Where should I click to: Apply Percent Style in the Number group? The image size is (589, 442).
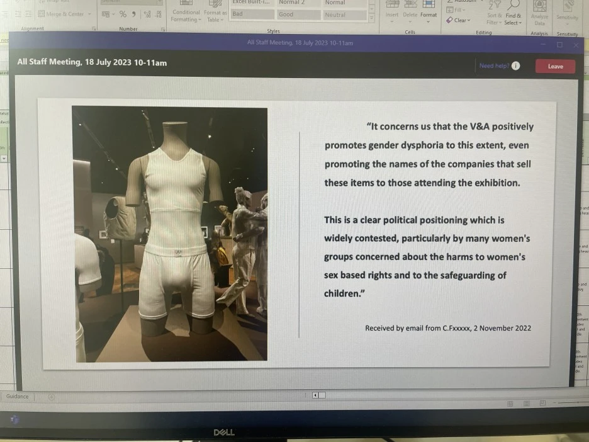coord(123,14)
